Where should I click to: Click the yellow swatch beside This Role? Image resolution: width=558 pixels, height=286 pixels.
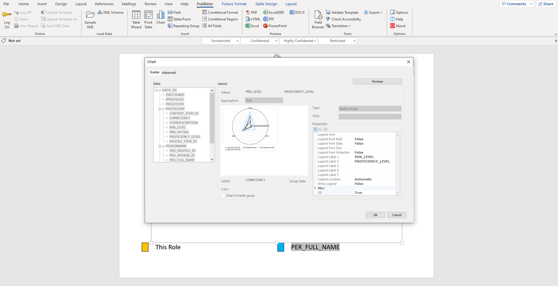point(145,246)
